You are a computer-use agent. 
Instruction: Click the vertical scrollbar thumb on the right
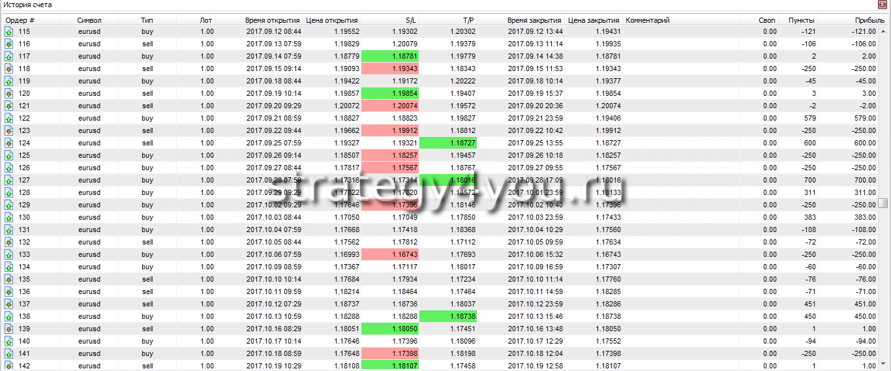[883, 203]
